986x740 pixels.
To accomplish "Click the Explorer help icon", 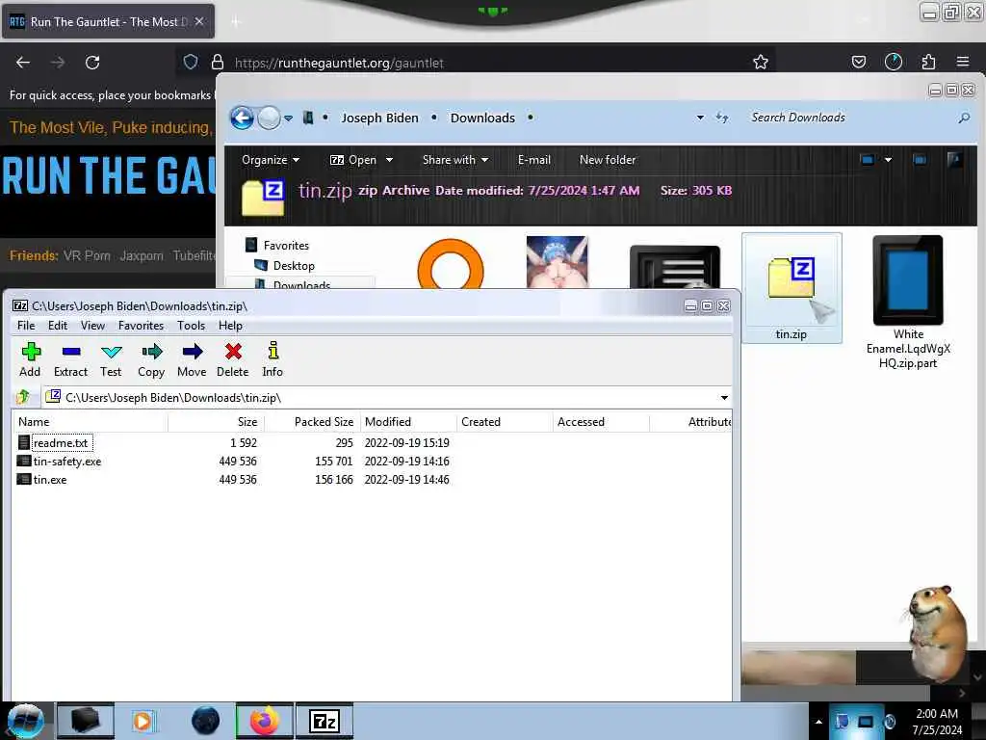I will [954, 160].
